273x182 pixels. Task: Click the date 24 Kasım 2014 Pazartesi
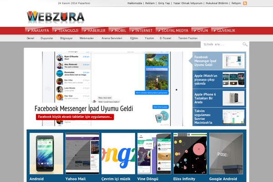click(x=74, y=3)
